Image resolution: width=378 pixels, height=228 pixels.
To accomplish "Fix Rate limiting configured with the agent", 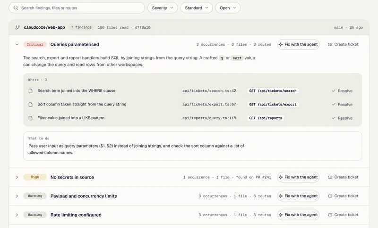I will tap(298, 215).
